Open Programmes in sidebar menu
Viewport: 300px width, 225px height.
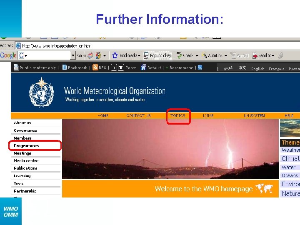pos(36,145)
